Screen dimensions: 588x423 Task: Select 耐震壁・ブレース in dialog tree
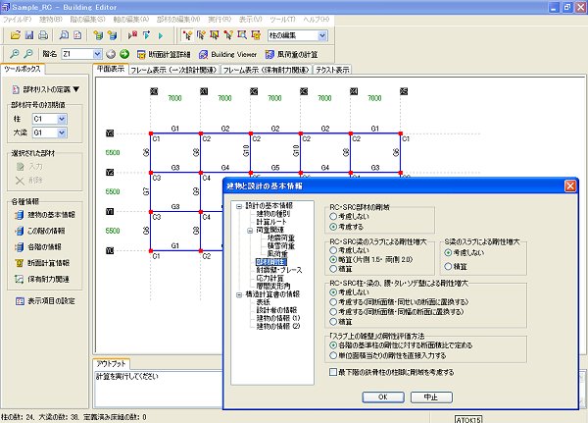pyautogui.click(x=279, y=270)
